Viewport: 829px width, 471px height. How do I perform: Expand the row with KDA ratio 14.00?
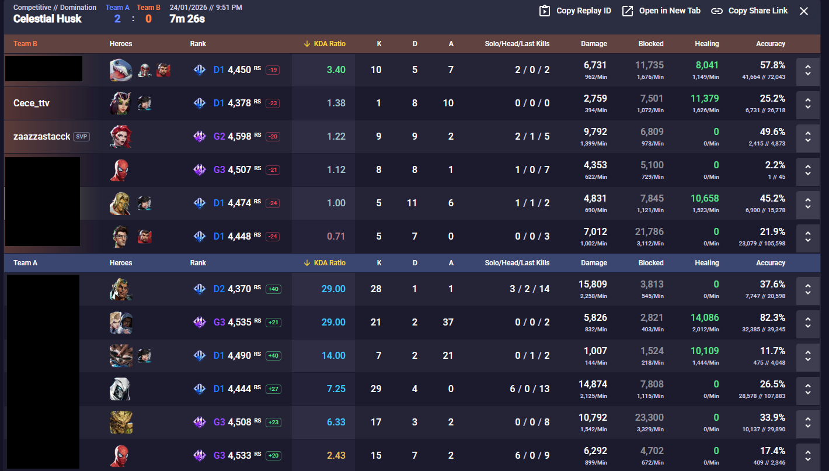click(x=808, y=356)
